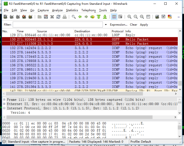Expand the Frame 111 tree node
184x146 pixels.
coord(4,99)
